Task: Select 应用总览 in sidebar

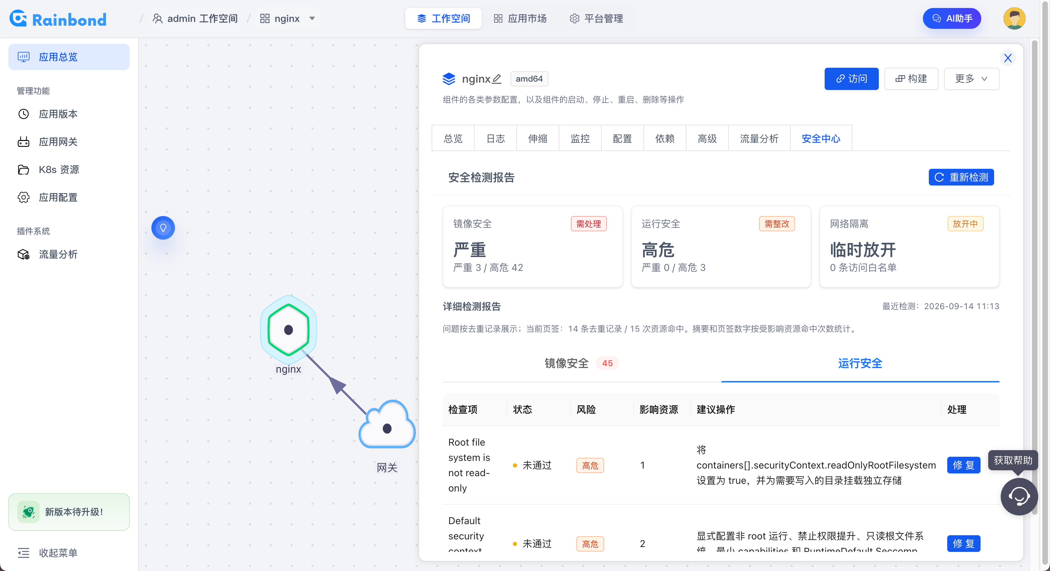Action: point(69,57)
